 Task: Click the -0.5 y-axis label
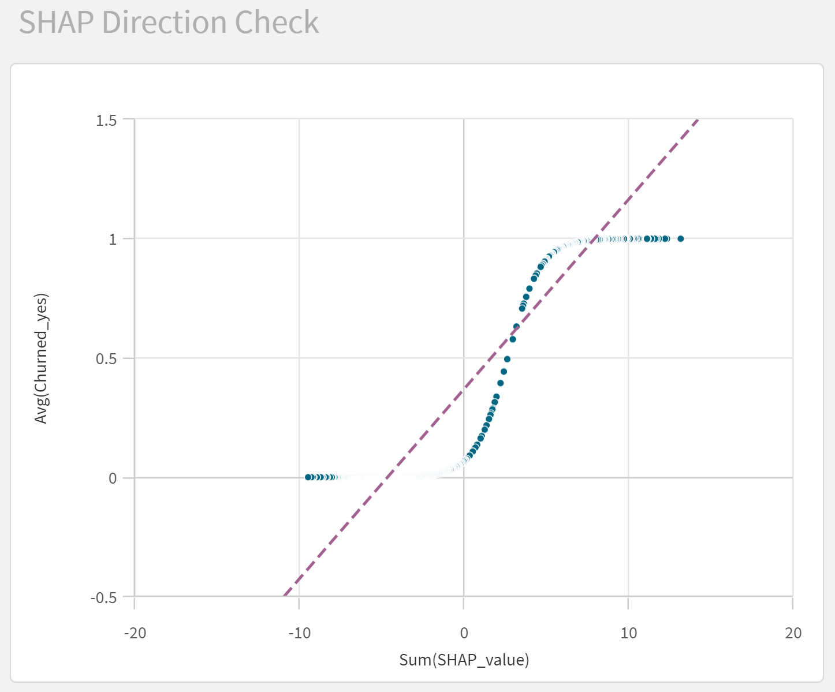tap(104, 597)
